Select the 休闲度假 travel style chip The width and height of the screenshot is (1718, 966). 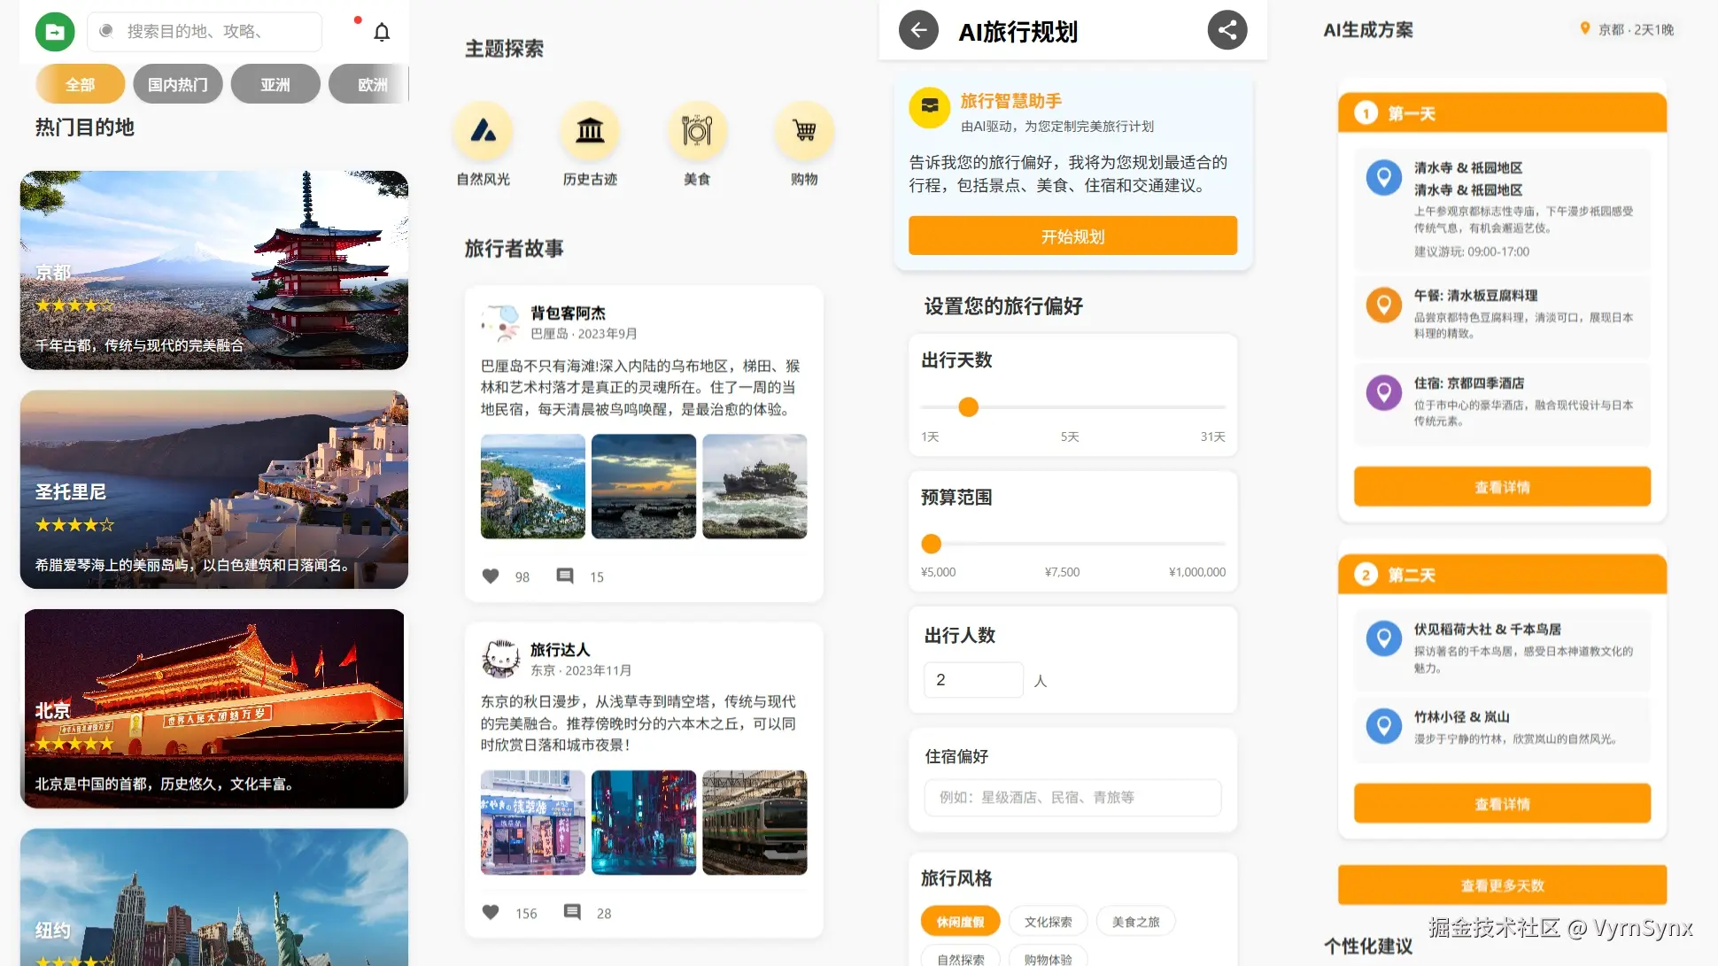click(x=960, y=922)
